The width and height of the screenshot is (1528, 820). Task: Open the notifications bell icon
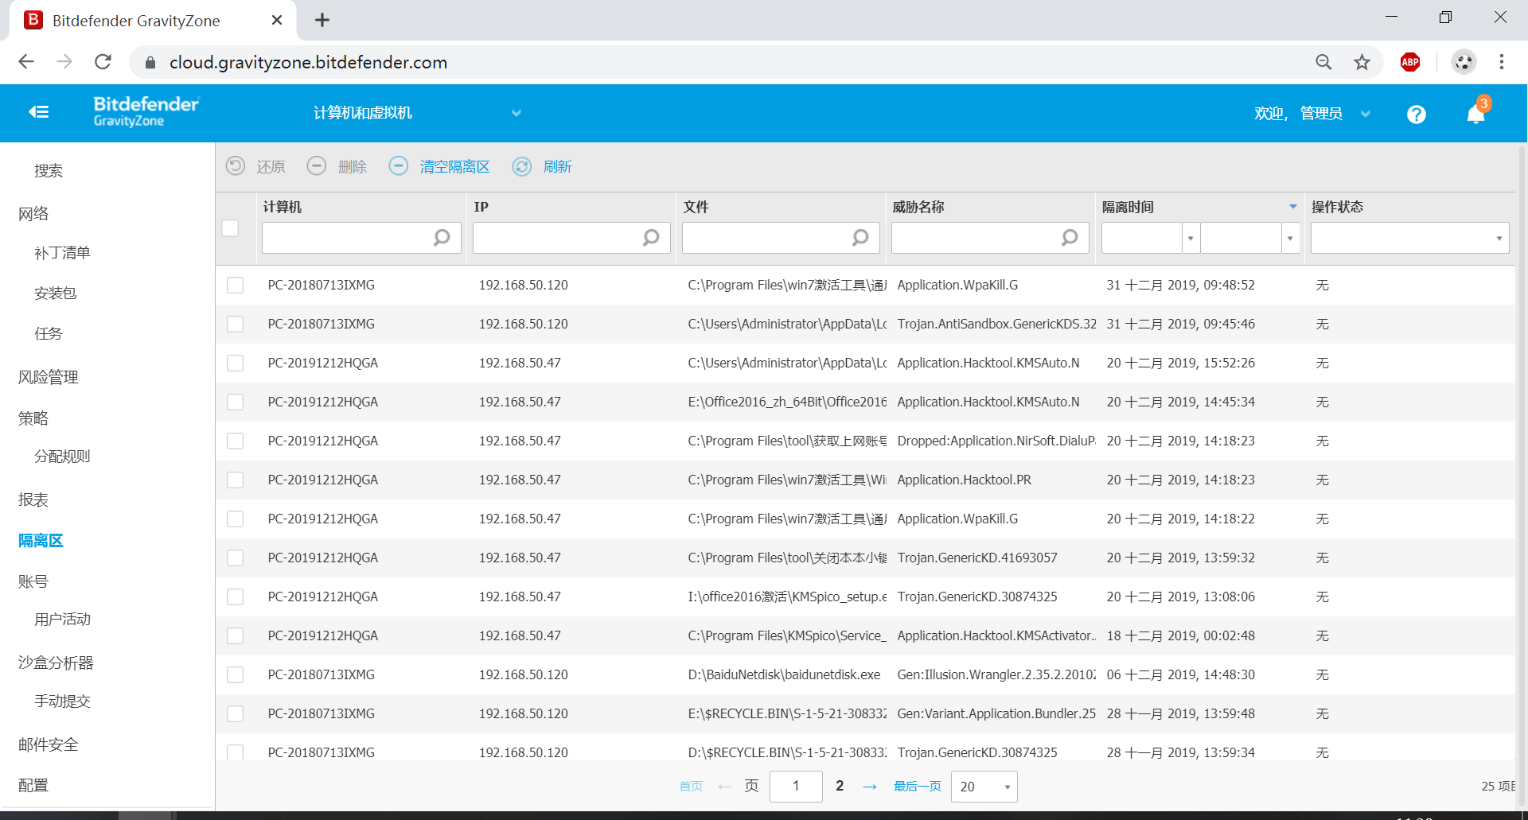point(1475,115)
